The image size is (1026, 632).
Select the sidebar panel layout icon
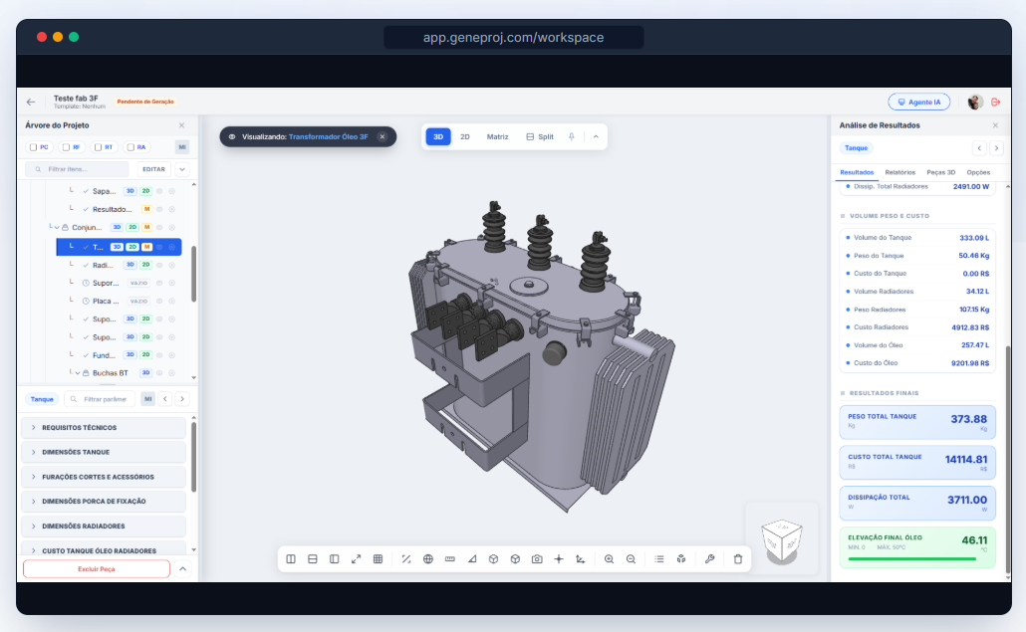[335, 558]
